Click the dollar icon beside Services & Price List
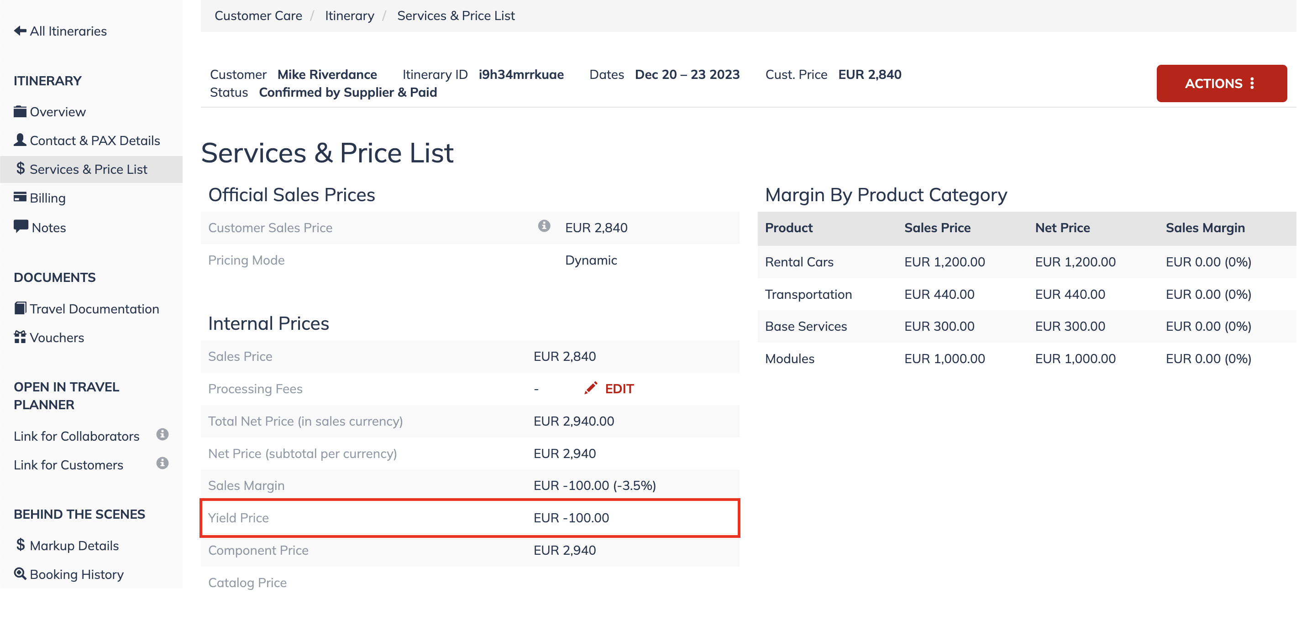Viewport: 1312px width, 625px height. tap(21, 168)
